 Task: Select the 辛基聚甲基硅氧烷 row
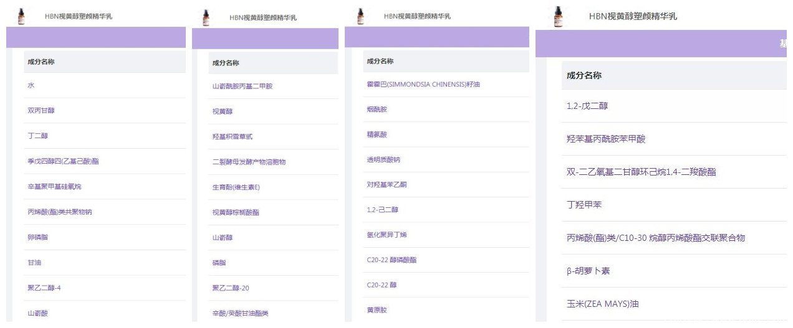(x=105, y=186)
